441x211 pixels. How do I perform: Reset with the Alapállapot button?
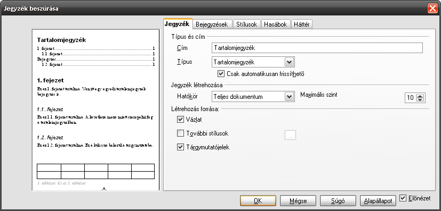point(378,200)
